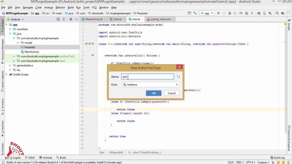Open the TODO tool window

(30, 158)
